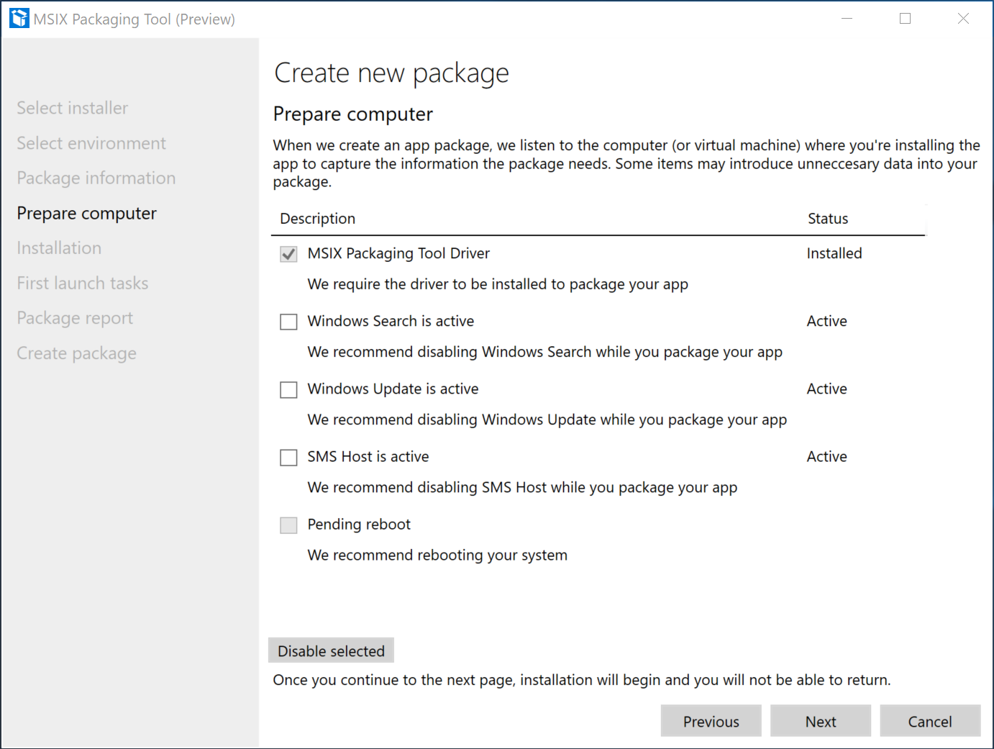Click the 'MSIX Packaging Tool Driver' label
This screenshot has width=994, height=749.
(x=398, y=253)
